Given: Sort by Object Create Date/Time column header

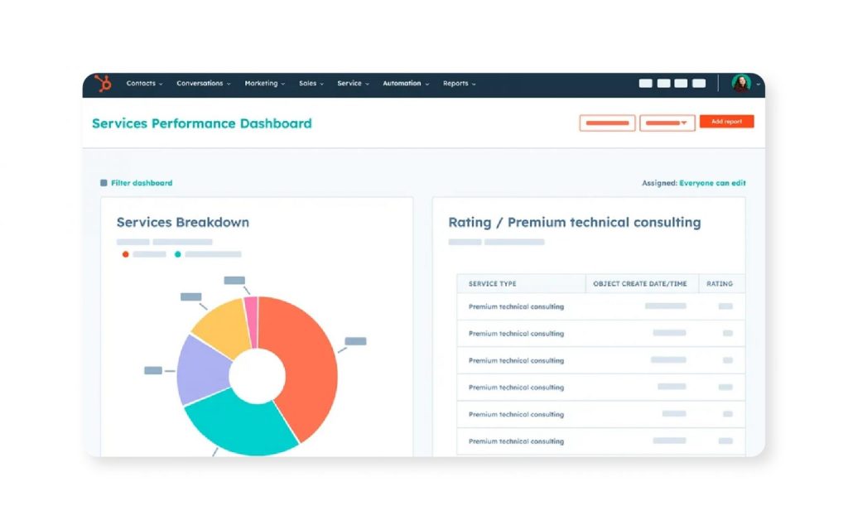Looking at the screenshot, I should (640, 284).
